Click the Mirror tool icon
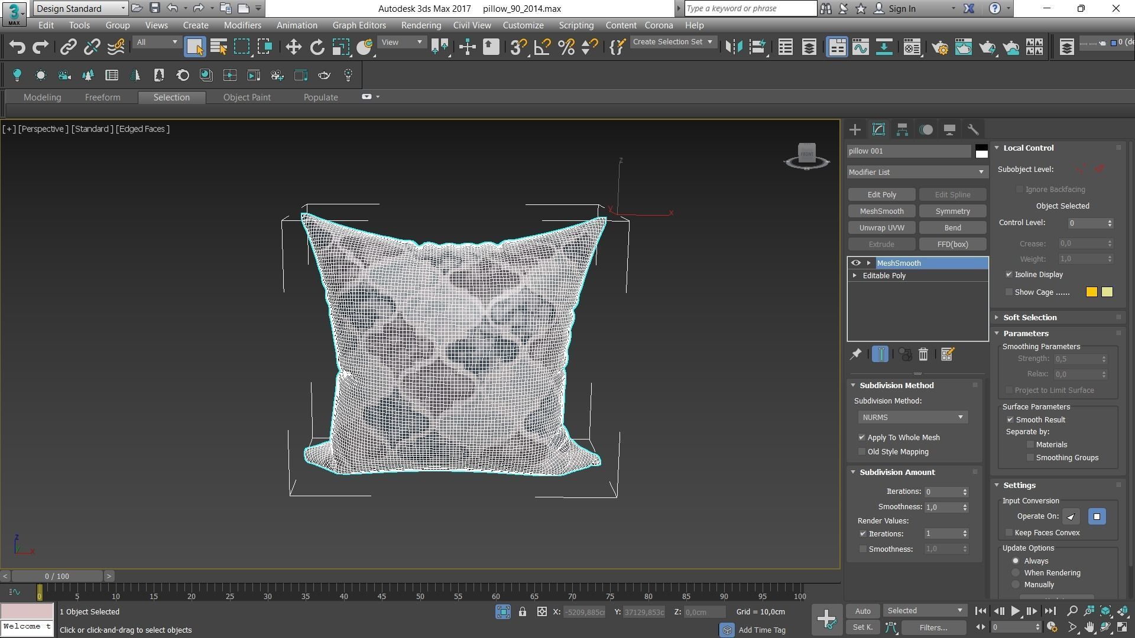Screen dimensions: 1135x638 [x=734, y=47]
